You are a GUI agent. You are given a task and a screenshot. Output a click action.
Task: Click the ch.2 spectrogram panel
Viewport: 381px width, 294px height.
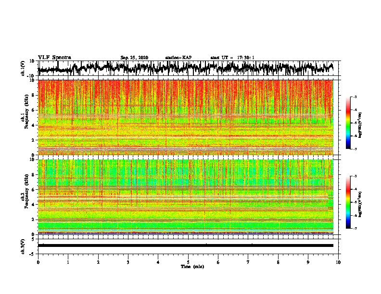pos(186,197)
